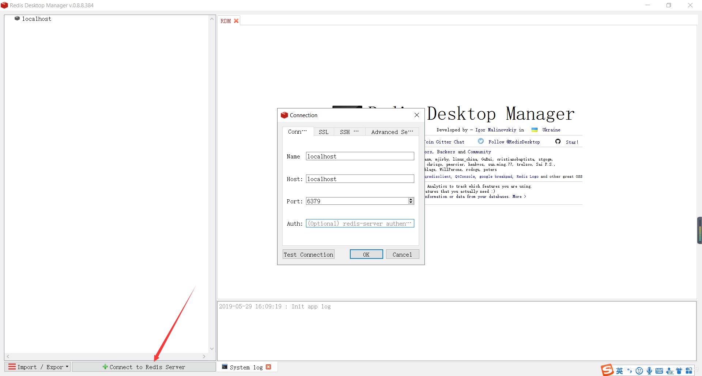Close the Connection dialog with the X button
This screenshot has height=376, width=702.
pos(416,115)
